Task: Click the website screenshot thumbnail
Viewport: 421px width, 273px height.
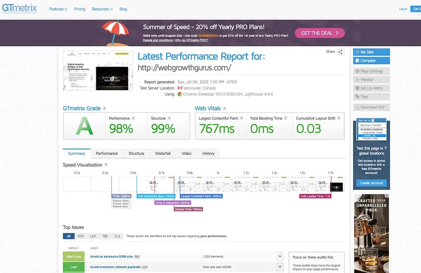Action: point(98,70)
